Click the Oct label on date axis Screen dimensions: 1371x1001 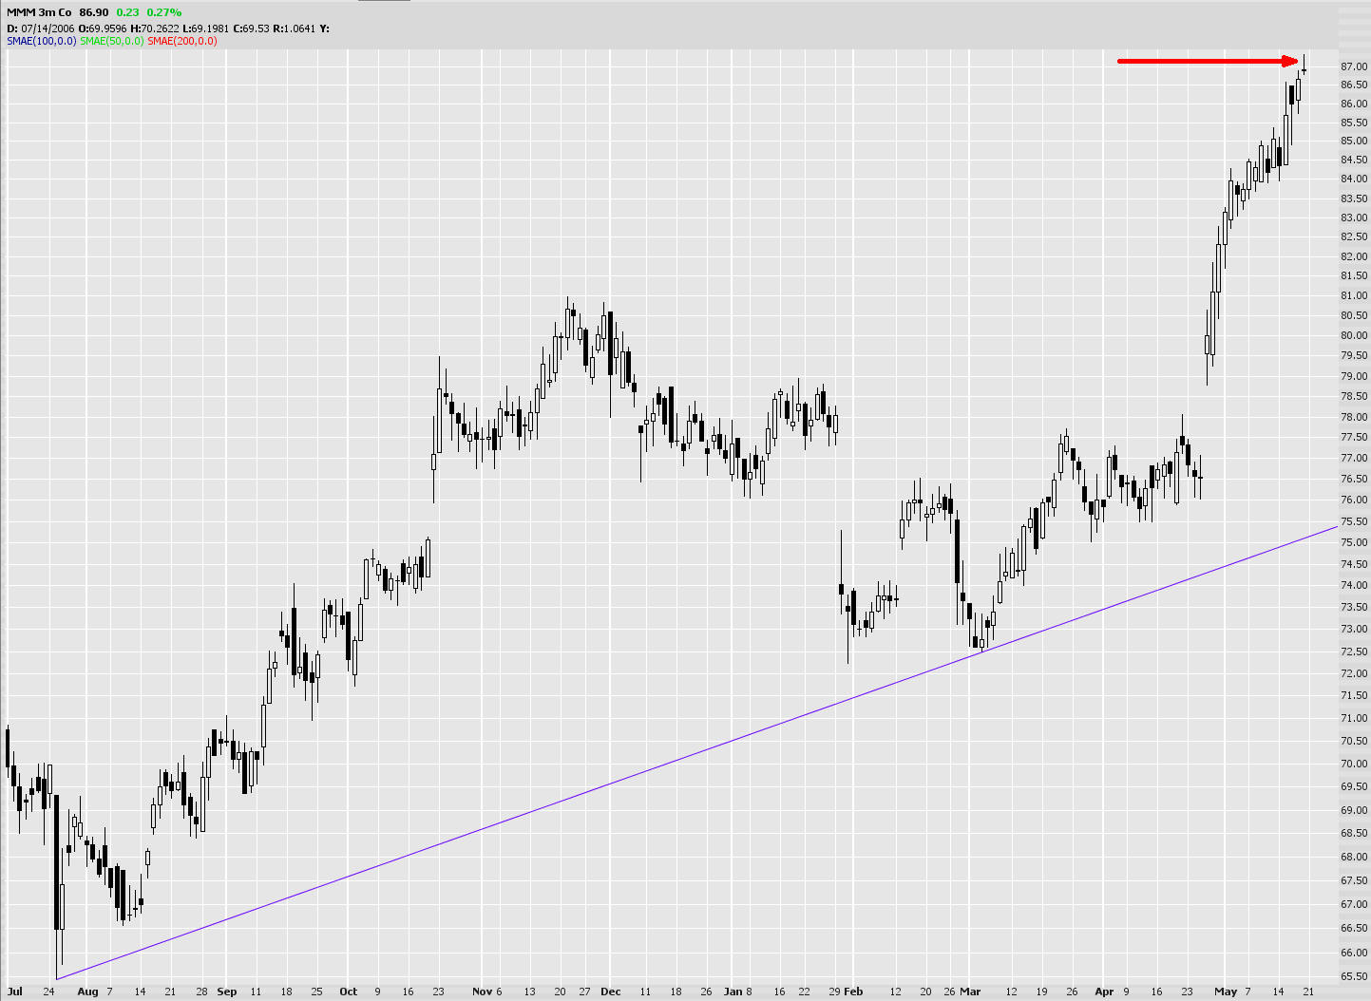point(349,992)
